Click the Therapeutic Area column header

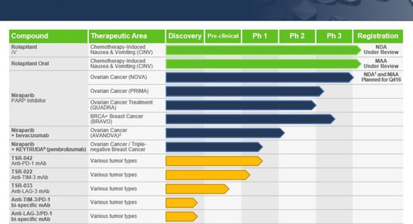(x=127, y=36)
